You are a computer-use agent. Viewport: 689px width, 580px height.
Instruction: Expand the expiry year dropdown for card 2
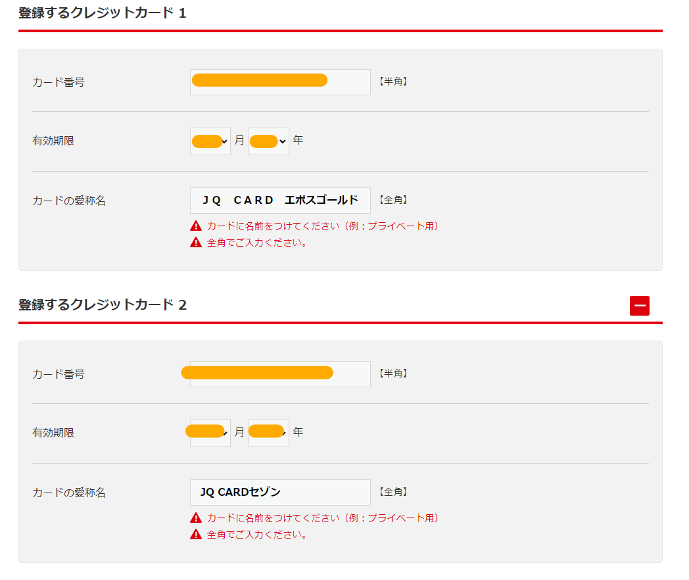tap(269, 433)
